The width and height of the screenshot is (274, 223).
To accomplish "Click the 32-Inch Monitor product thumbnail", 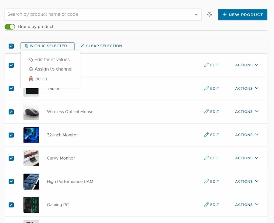I will pos(31,135).
